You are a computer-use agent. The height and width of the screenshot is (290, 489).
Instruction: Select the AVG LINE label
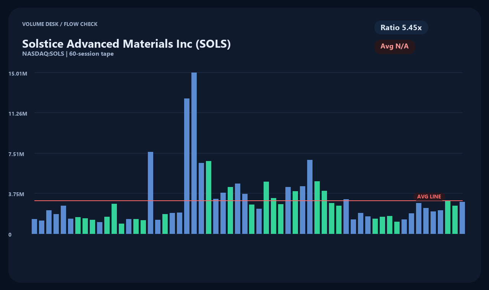[429, 197]
